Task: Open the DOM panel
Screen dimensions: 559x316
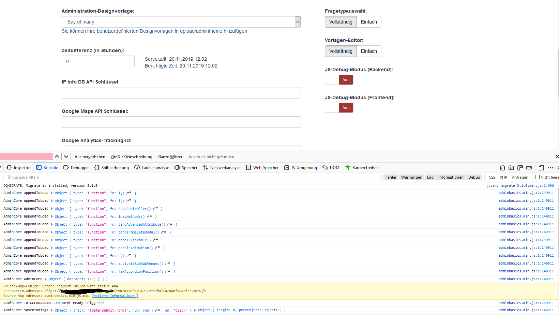Action: click(x=331, y=168)
